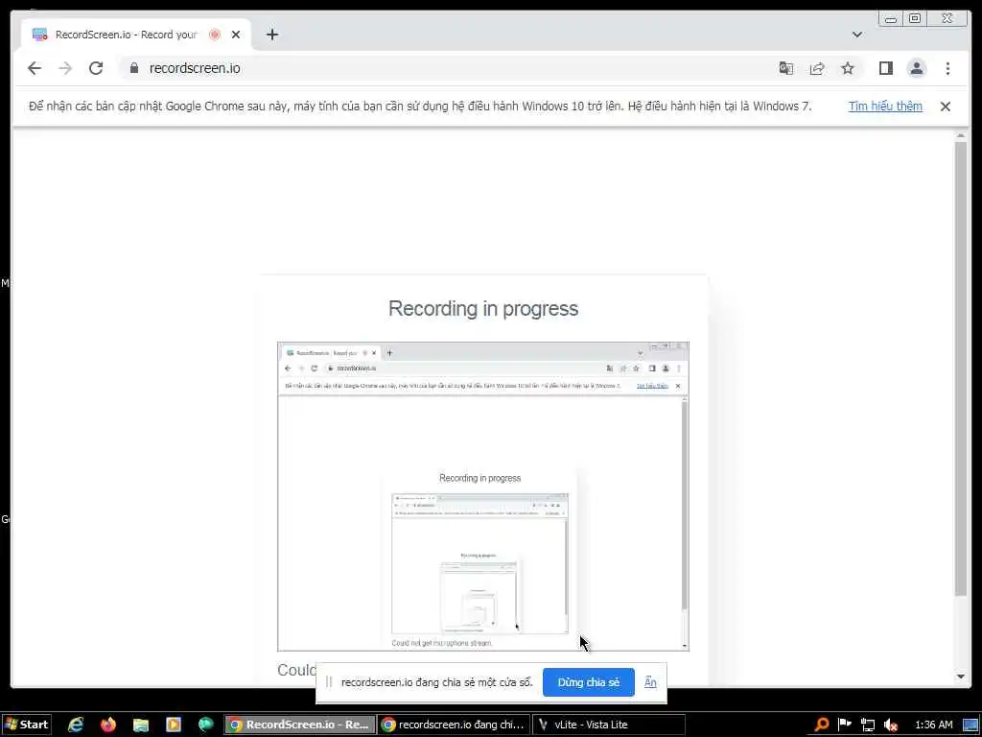The height and width of the screenshot is (737, 982).
Task: Dismiss the Windows 7 update infobar
Action: click(x=946, y=107)
